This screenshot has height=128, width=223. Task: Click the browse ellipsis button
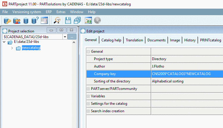[x=72, y=37]
